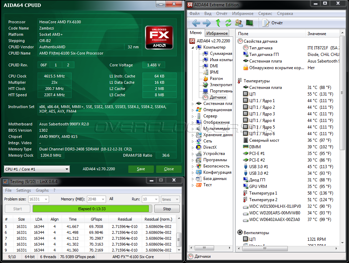
Task: Select IPMI in the tree
Action: click(x=214, y=72)
